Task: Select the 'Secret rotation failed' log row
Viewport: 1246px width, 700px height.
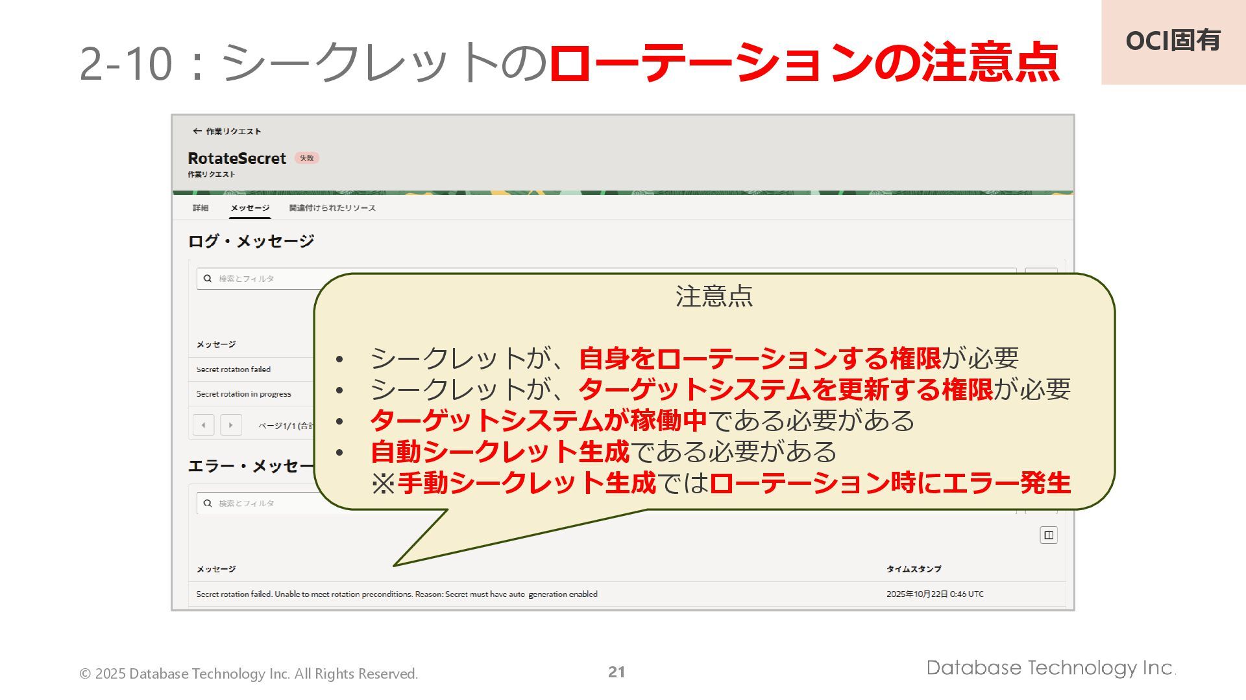Action: 234,369
